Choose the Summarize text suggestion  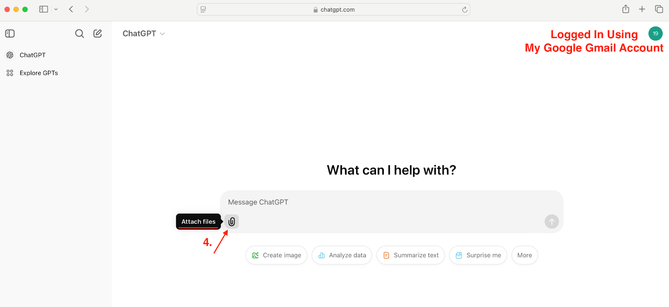pyautogui.click(x=411, y=255)
